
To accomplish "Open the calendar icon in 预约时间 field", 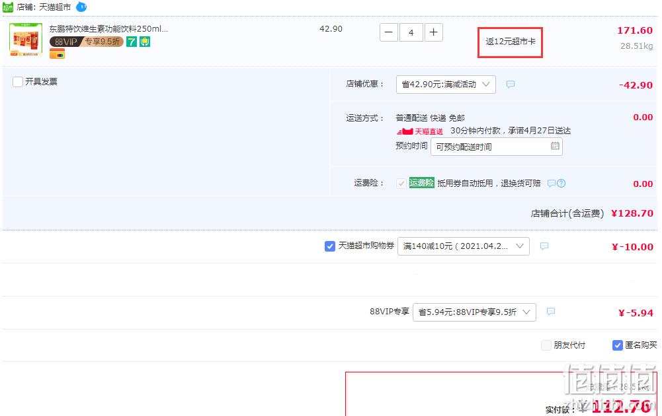I will click(555, 146).
